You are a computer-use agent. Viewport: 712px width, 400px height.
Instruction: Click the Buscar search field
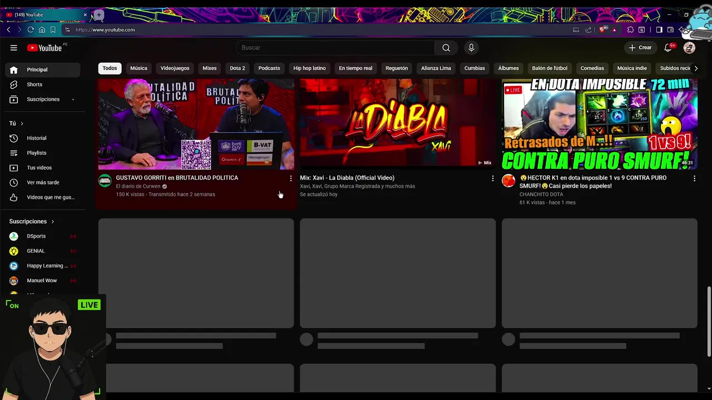pyautogui.click(x=336, y=48)
